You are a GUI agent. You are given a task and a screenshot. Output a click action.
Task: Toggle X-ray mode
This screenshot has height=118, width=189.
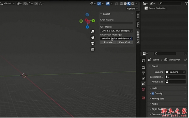[x=117, y=4]
